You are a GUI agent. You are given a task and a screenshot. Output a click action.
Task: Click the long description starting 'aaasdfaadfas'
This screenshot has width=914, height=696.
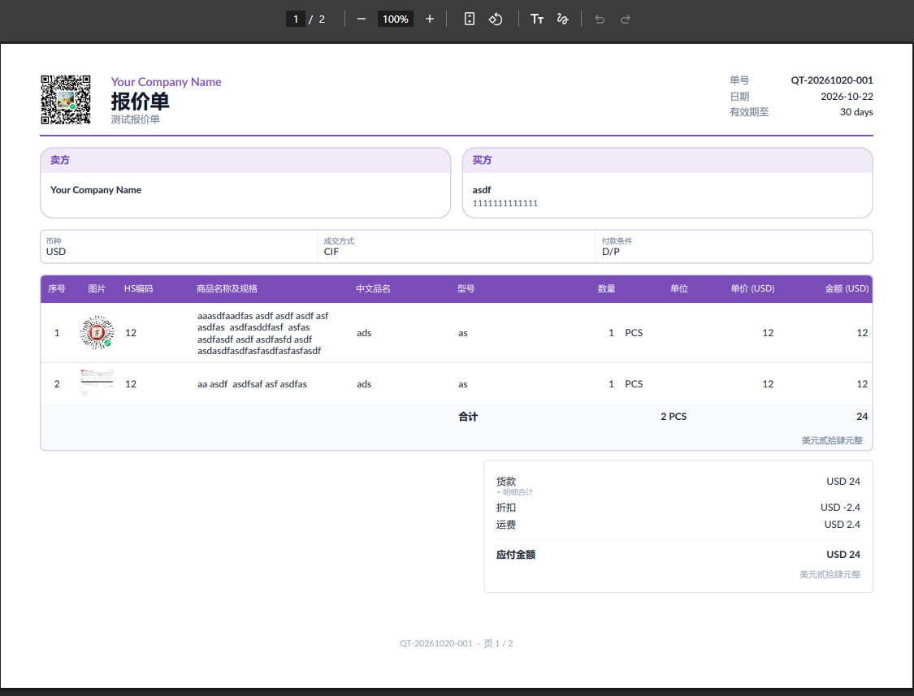tap(263, 334)
